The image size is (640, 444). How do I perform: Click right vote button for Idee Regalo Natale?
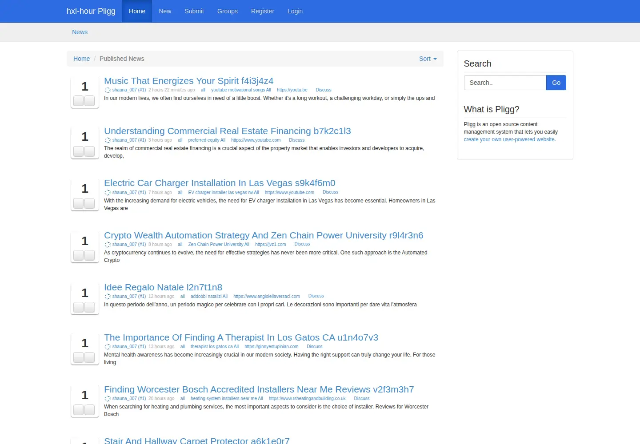click(x=89, y=307)
